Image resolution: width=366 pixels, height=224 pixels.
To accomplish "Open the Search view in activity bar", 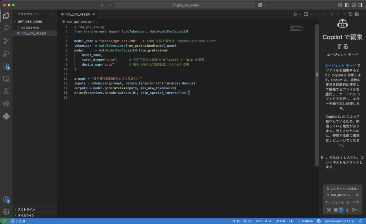I will (x=6, y=28).
